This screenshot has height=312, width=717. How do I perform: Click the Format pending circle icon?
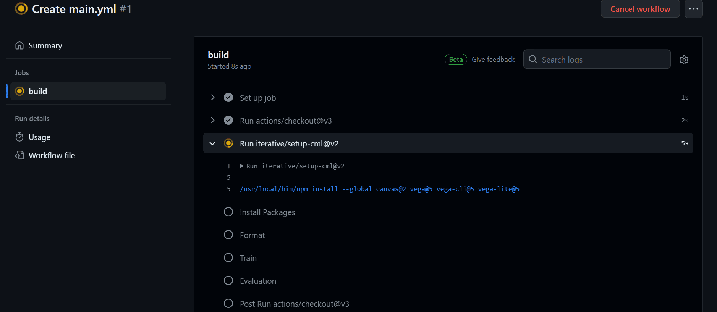tap(228, 235)
